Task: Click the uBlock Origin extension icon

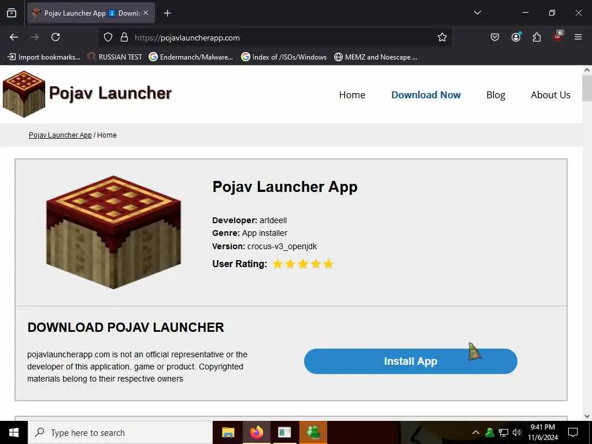Action: 558,36
